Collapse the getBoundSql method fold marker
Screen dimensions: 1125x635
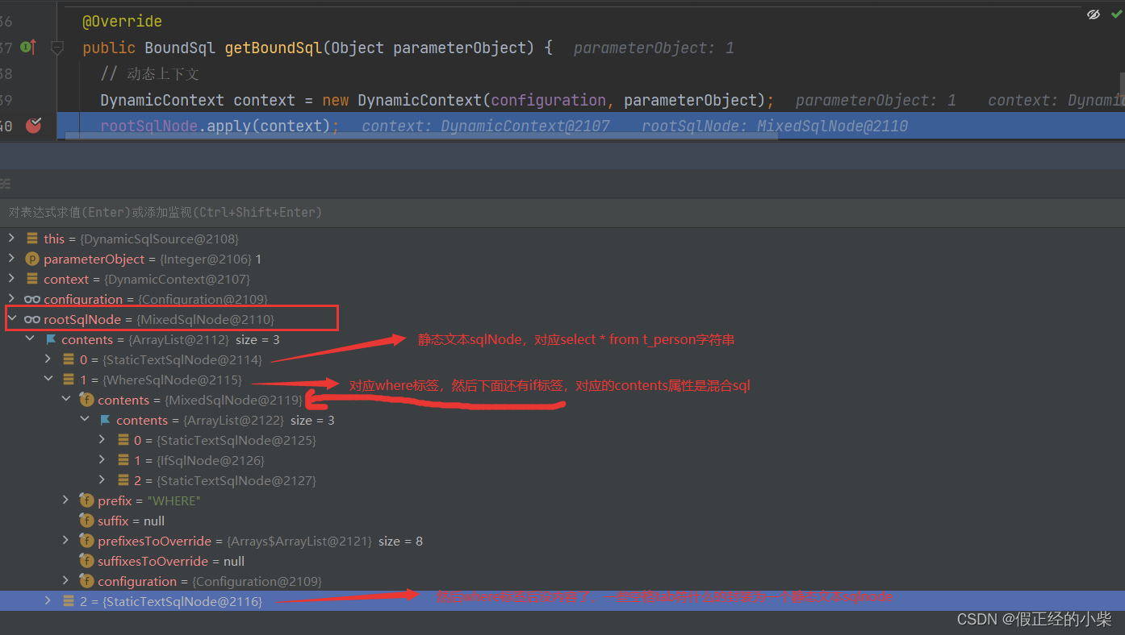coord(57,48)
